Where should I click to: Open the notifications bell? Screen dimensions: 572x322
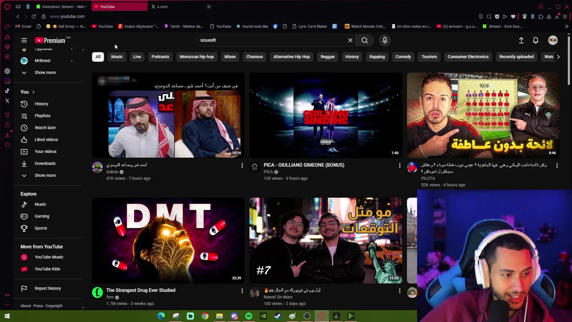535,40
